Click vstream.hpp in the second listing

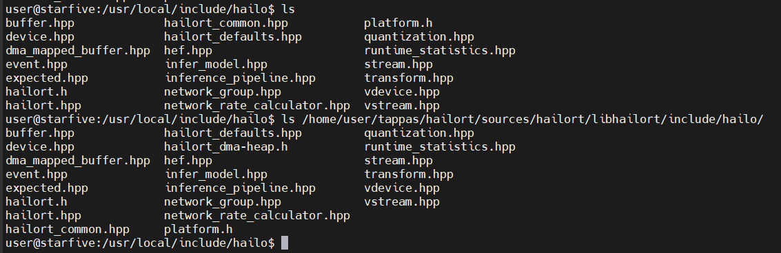(x=401, y=202)
